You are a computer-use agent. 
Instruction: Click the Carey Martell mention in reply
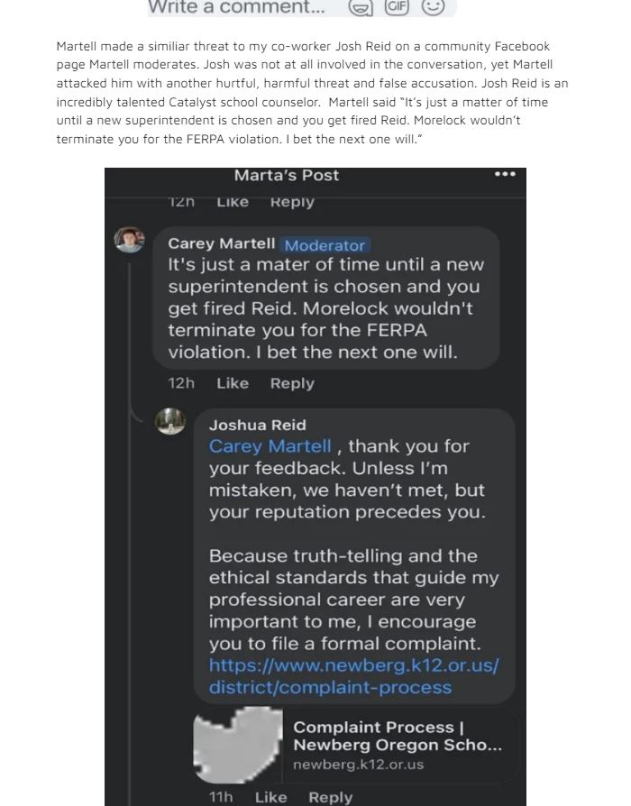[270, 446]
